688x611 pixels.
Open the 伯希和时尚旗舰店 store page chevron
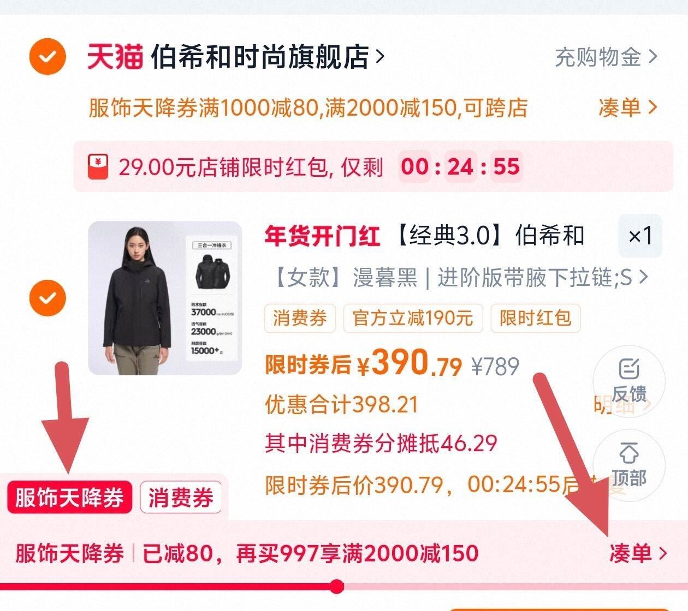380,57
